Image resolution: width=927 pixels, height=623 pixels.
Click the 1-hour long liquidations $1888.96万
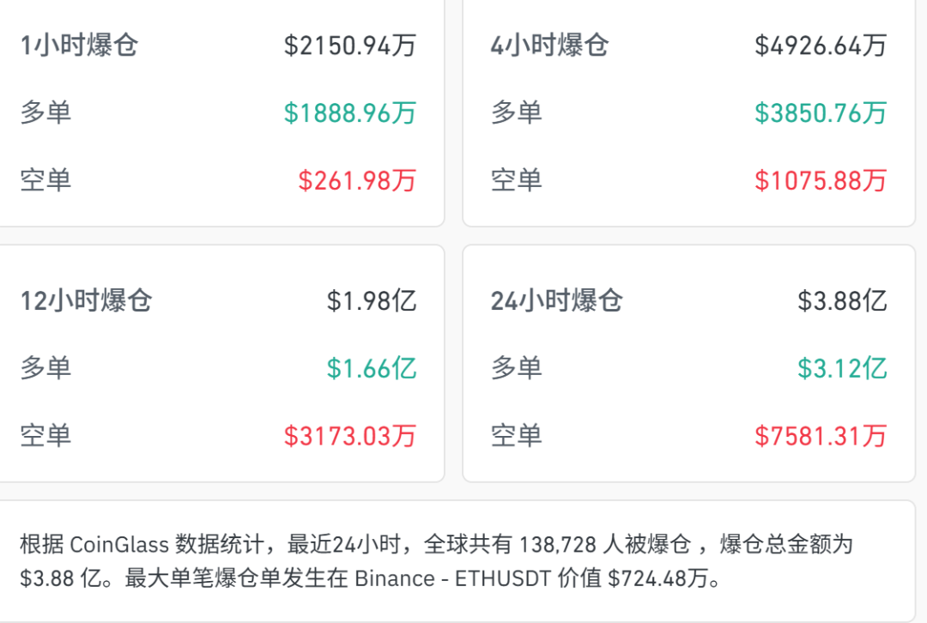coord(350,113)
